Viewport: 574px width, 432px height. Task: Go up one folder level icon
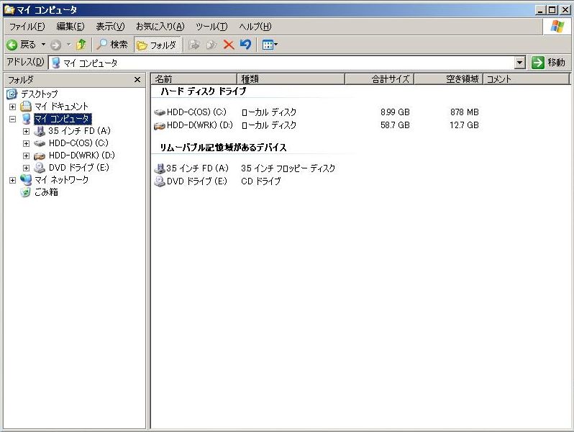tap(81, 45)
